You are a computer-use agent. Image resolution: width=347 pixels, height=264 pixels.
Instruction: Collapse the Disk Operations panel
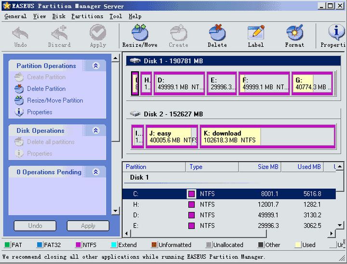pos(95,131)
